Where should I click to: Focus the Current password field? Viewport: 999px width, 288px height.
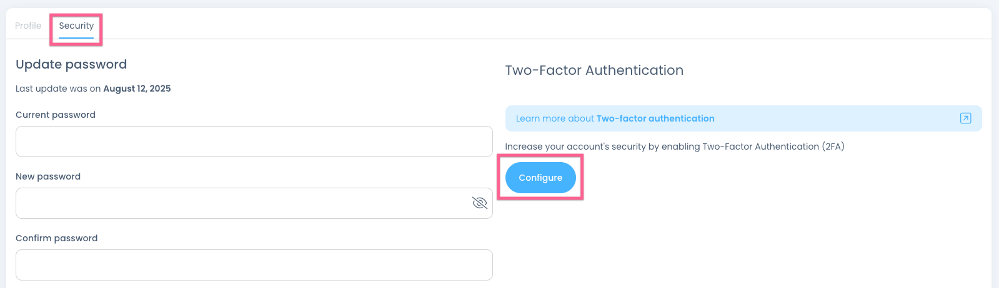254,142
